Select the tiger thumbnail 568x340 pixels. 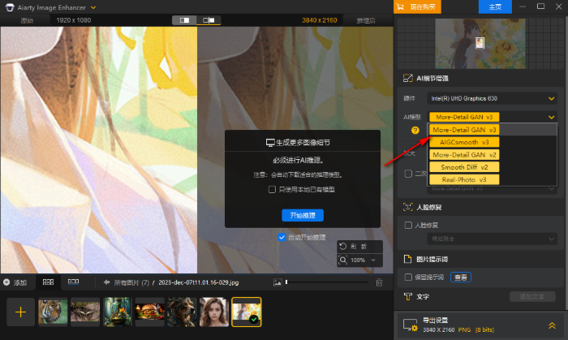(53, 312)
